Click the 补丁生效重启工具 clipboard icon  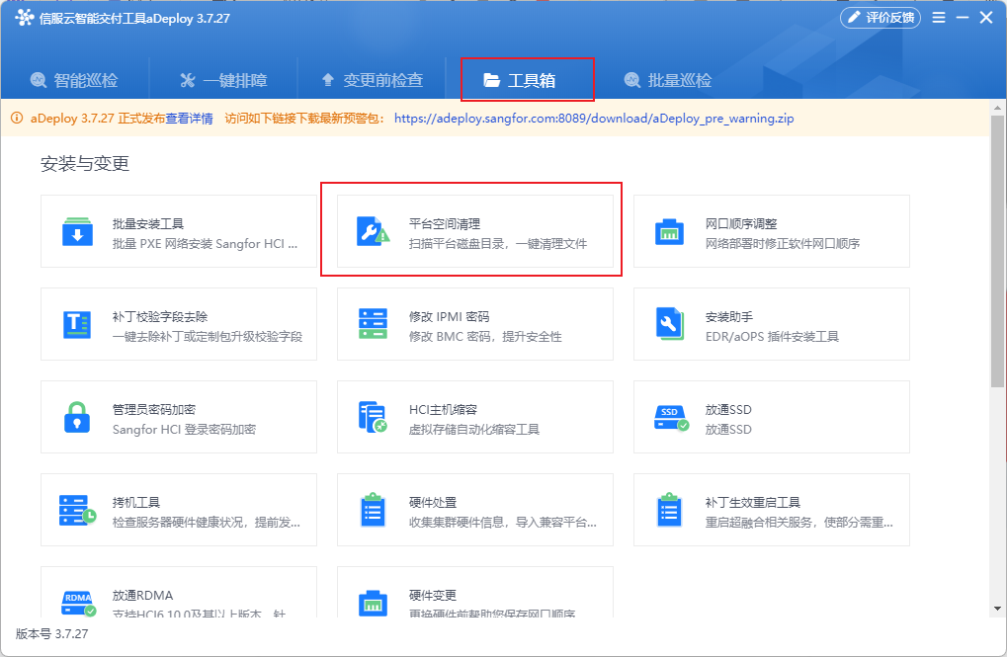[669, 510]
